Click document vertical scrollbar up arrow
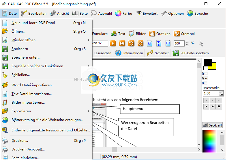 (199, 61)
